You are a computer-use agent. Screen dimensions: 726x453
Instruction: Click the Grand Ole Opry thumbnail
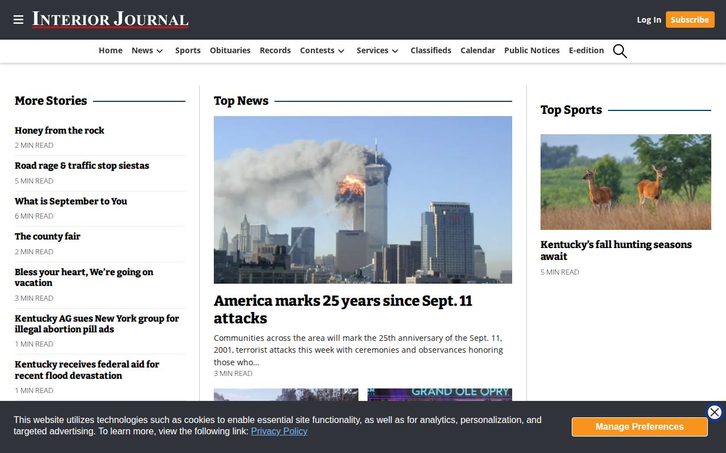(440, 395)
